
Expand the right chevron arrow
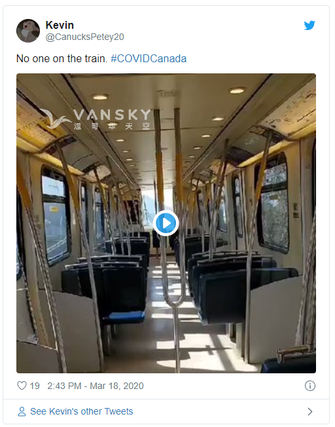coord(310,411)
